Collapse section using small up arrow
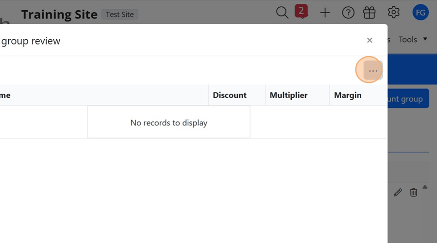 (425, 187)
